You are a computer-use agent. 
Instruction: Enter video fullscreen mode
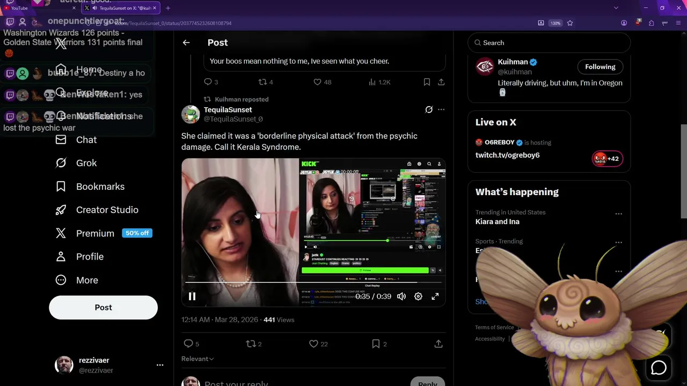tap(435, 296)
